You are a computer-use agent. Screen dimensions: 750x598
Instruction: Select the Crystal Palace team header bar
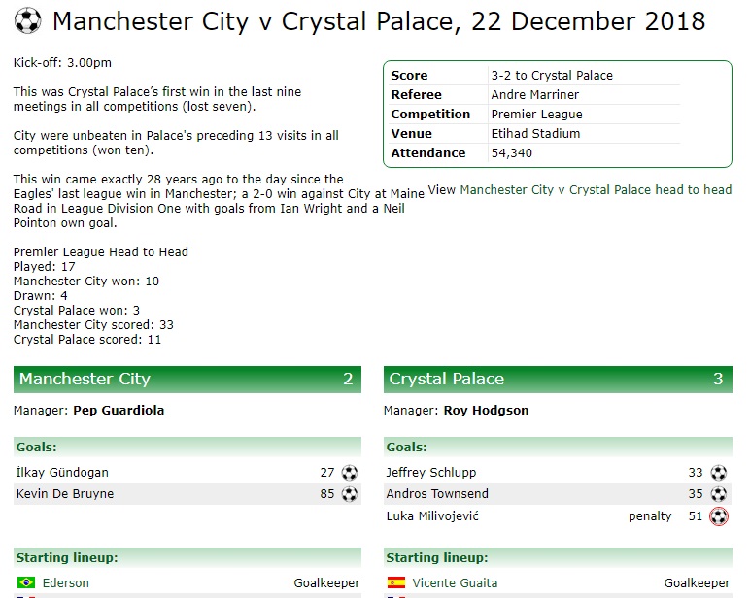tap(558, 380)
